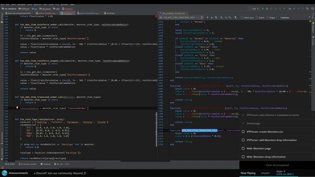
Task: Click the left editor vertical scrollbar
Action: coord(157,129)
